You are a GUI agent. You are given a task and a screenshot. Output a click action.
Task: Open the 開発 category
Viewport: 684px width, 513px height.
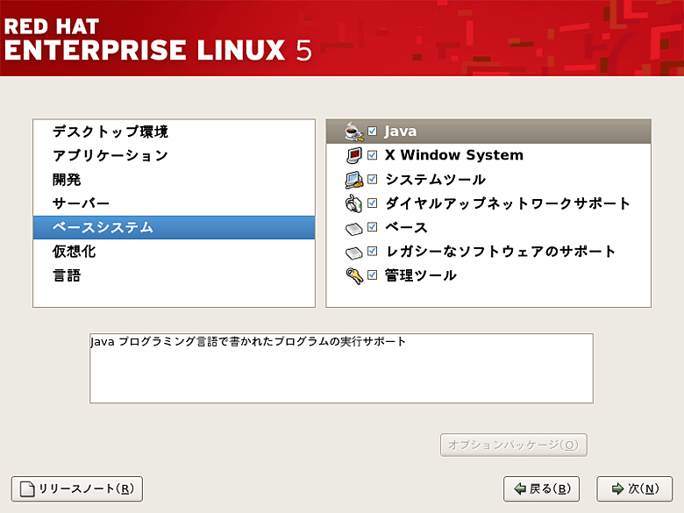click(x=68, y=180)
